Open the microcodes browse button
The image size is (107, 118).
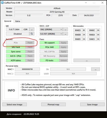coord(87,60)
